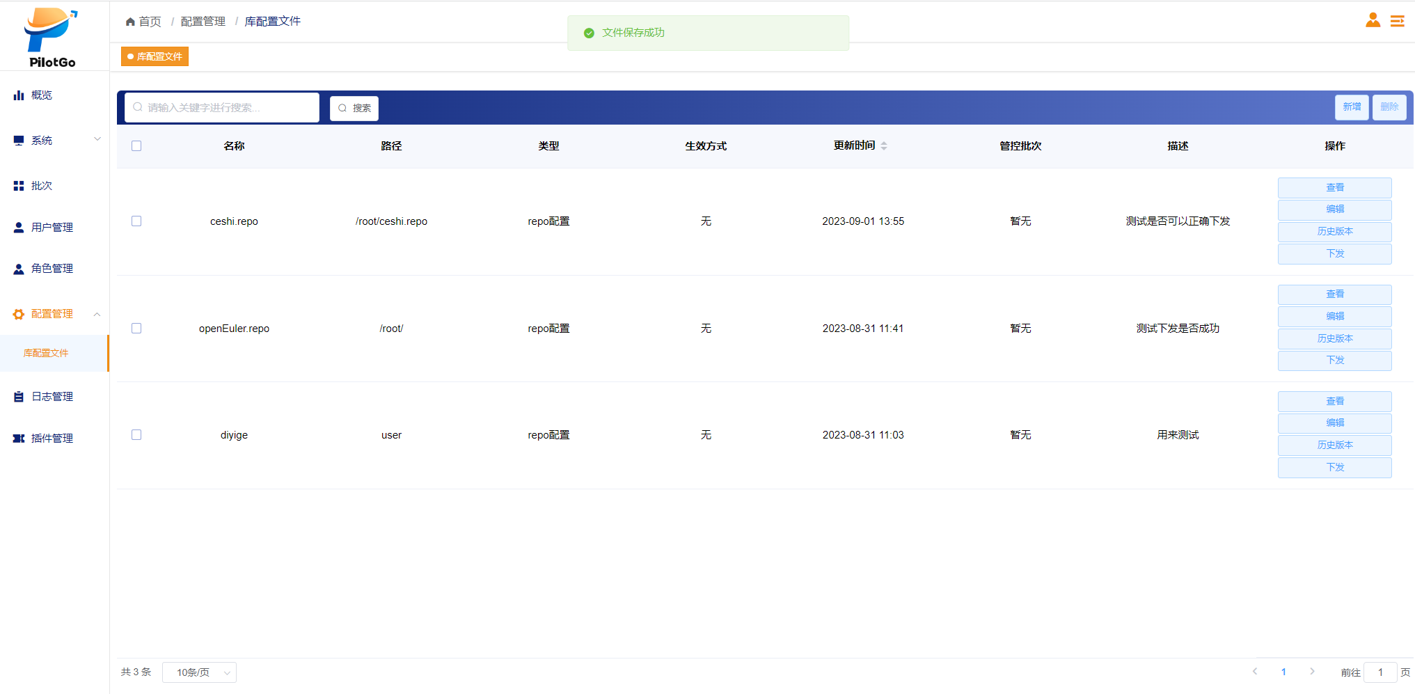Open the 10条/页 page size dropdown
1415x694 pixels.
click(x=199, y=672)
